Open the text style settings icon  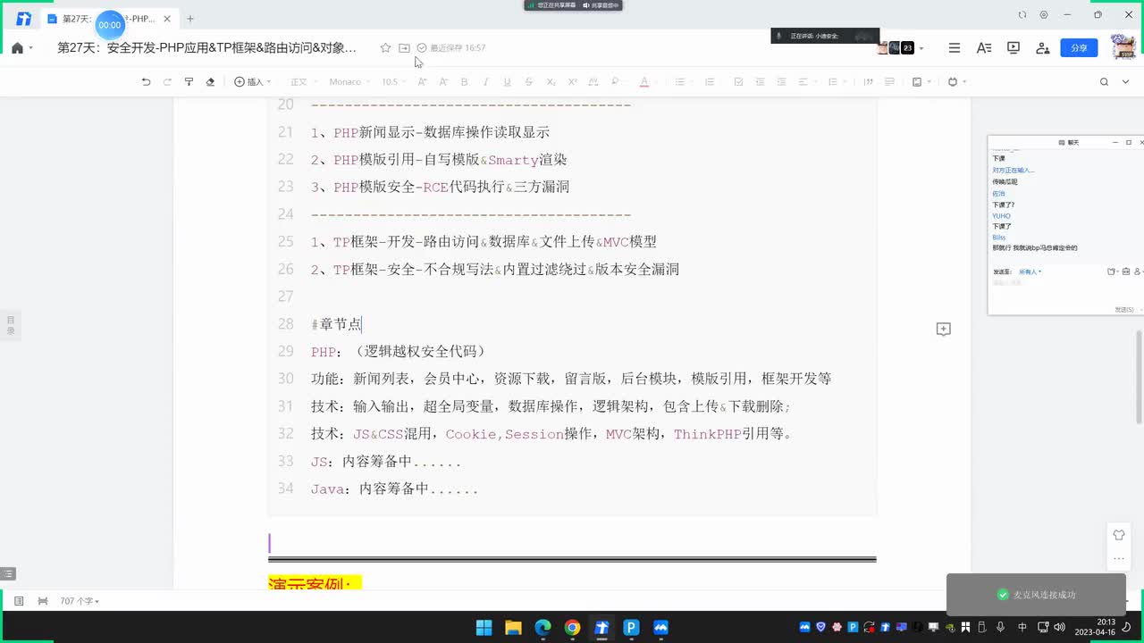pos(984,48)
